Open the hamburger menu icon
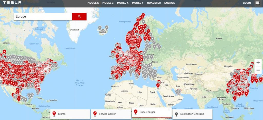 coord(257,3)
